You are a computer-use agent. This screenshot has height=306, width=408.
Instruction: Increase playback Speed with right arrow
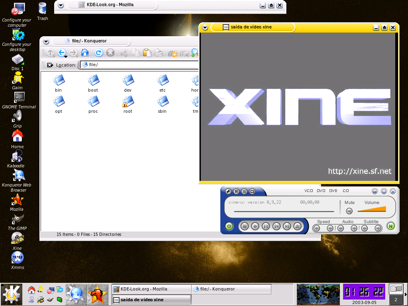click(330, 228)
